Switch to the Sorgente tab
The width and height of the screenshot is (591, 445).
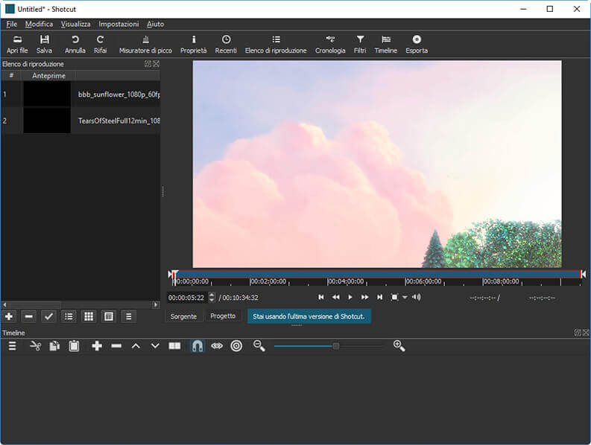(183, 316)
